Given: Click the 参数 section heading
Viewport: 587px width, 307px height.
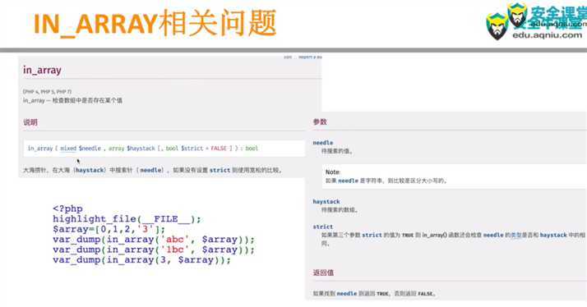Looking at the screenshot, I should coord(320,122).
